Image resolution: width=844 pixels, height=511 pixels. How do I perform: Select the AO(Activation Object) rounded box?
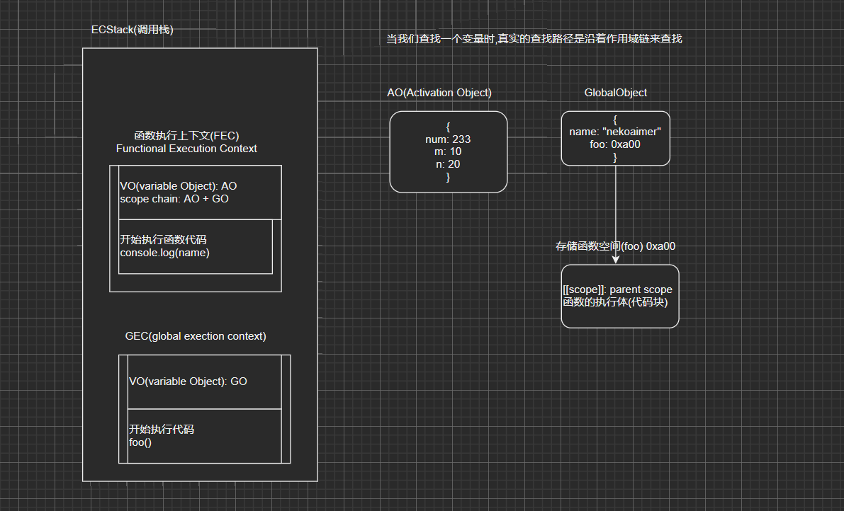coord(448,151)
